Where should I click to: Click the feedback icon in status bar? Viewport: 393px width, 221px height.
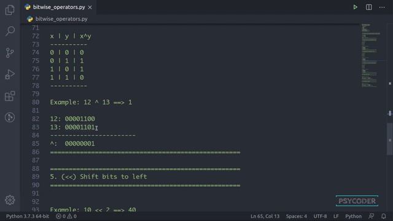(x=372, y=216)
